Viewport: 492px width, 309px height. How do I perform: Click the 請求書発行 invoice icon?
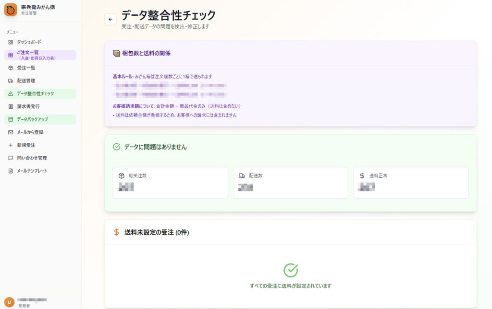pos(10,106)
